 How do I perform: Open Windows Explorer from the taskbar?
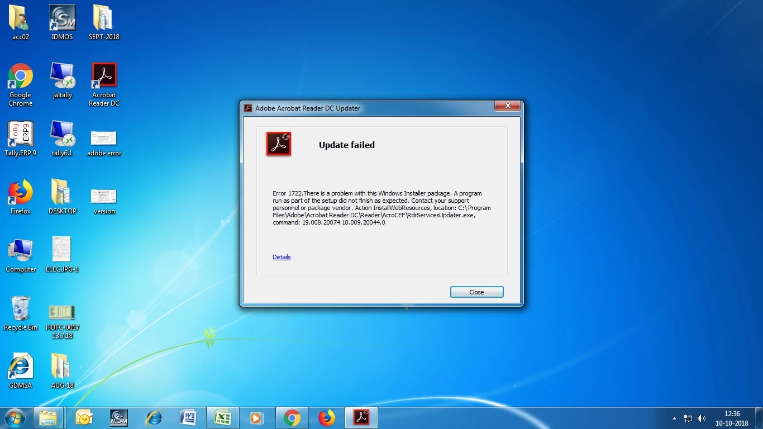[48, 418]
